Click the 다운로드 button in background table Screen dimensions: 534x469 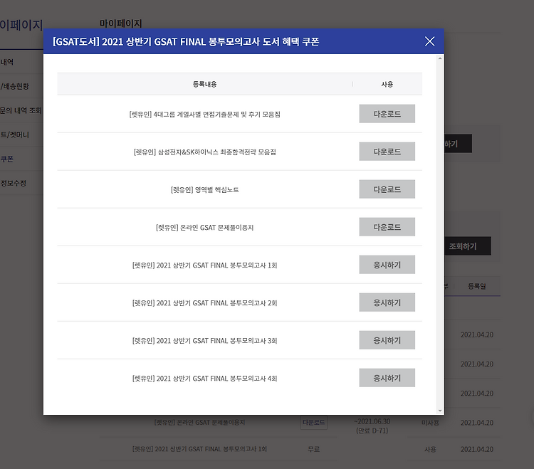[x=314, y=422]
